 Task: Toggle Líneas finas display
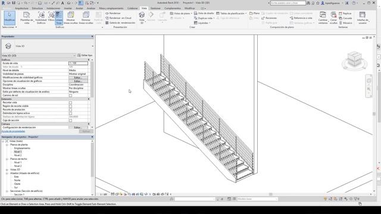(59, 17)
